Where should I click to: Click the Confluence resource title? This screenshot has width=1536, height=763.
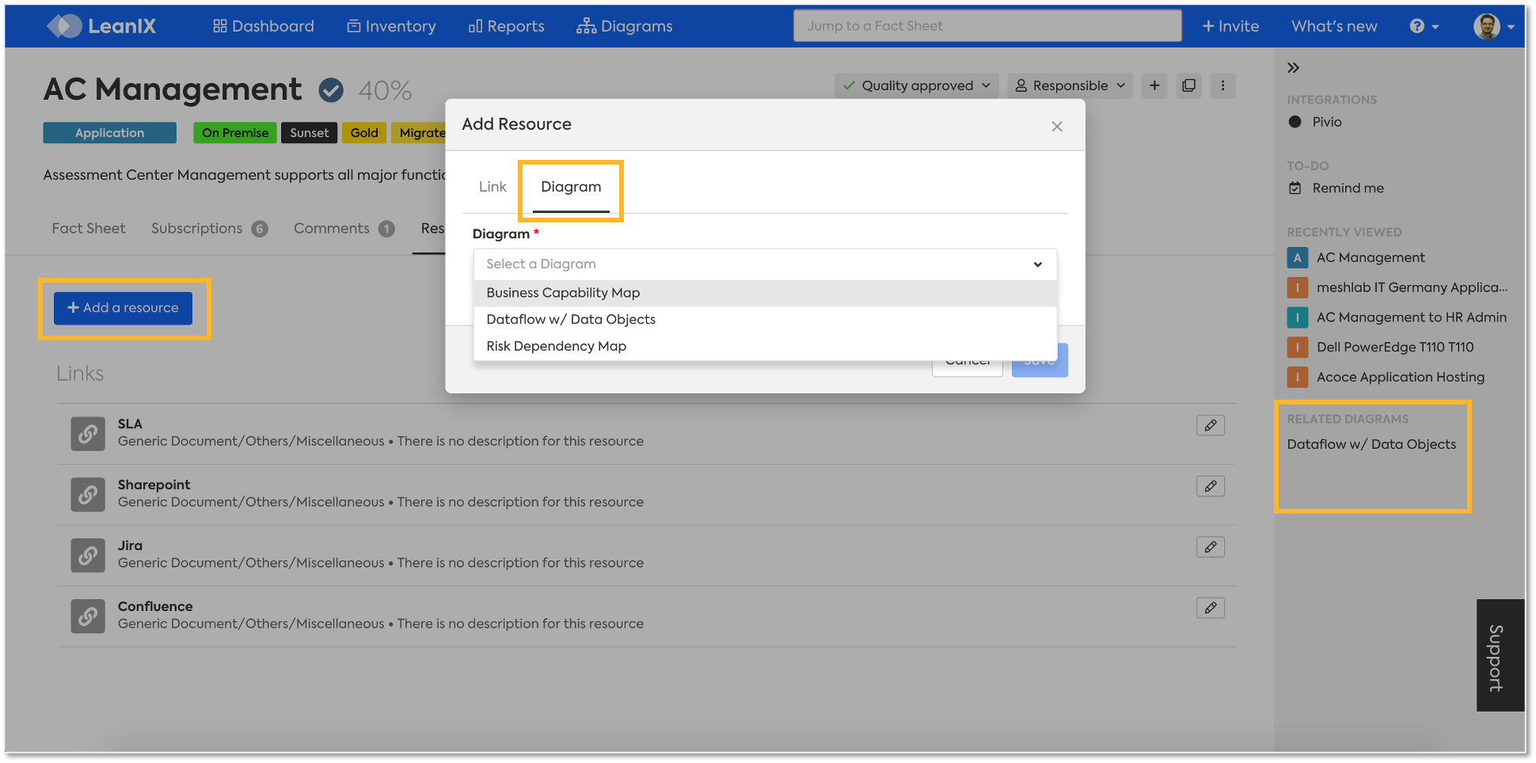(155, 607)
